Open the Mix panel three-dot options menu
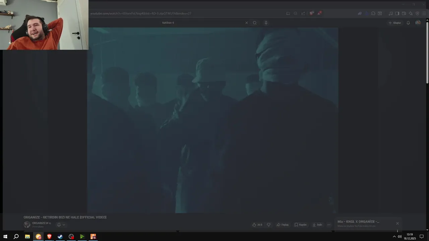 tap(397, 231)
